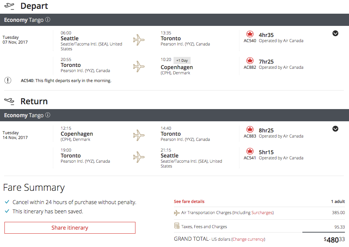Click the Surcharges link in fare summary
The width and height of the screenshot is (349, 247).
click(x=262, y=213)
